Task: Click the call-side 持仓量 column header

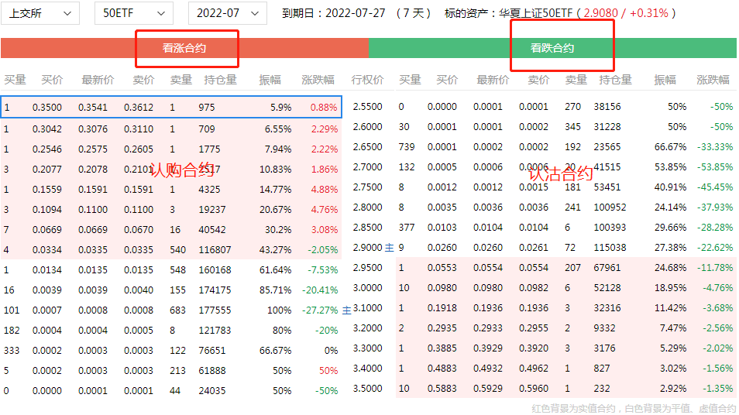Action: (221, 80)
